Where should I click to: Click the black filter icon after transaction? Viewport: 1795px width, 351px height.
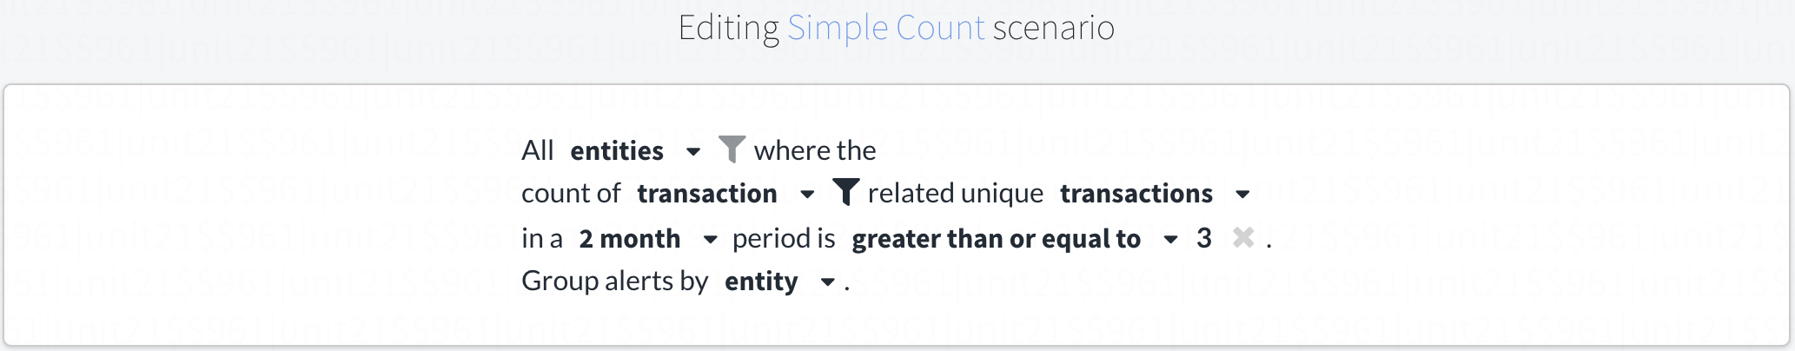(x=845, y=192)
